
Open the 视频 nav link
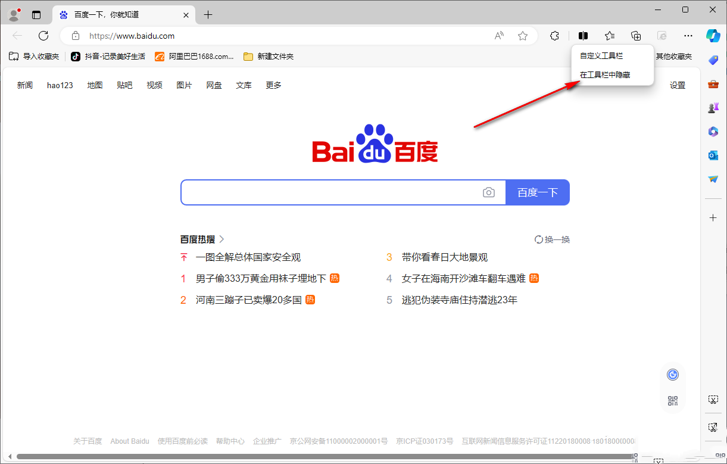pyautogui.click(x=154, y=85)
